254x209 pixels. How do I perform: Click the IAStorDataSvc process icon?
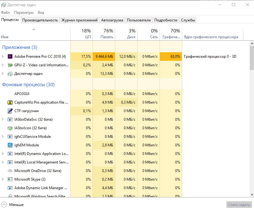(x=10, y=120)
